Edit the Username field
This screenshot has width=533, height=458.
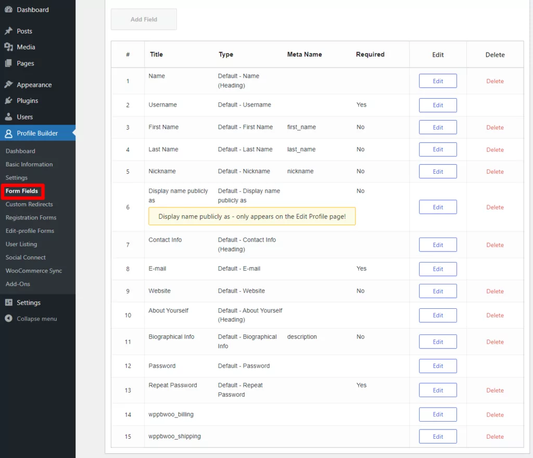point(438,105)
